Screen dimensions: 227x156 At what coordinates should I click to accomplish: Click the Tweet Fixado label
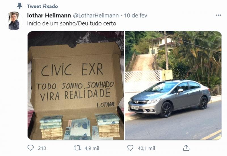[x=42, y=6]
